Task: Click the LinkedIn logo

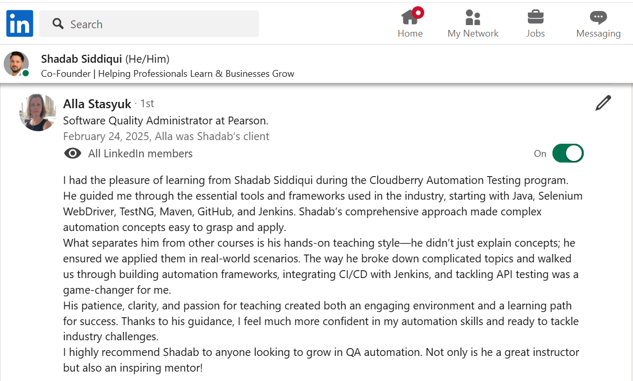Action: click(20, 24)
